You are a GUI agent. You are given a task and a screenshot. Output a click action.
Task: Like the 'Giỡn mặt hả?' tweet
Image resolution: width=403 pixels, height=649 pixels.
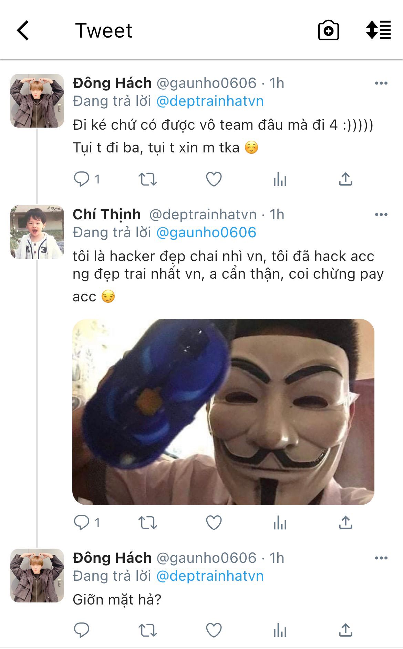[x=214, y=630]
